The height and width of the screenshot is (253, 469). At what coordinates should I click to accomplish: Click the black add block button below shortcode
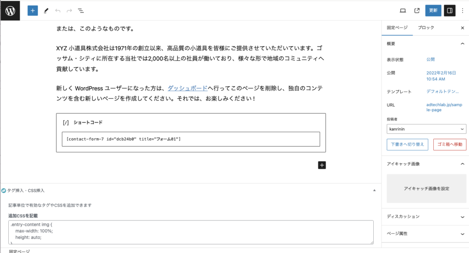click(322, 165)
